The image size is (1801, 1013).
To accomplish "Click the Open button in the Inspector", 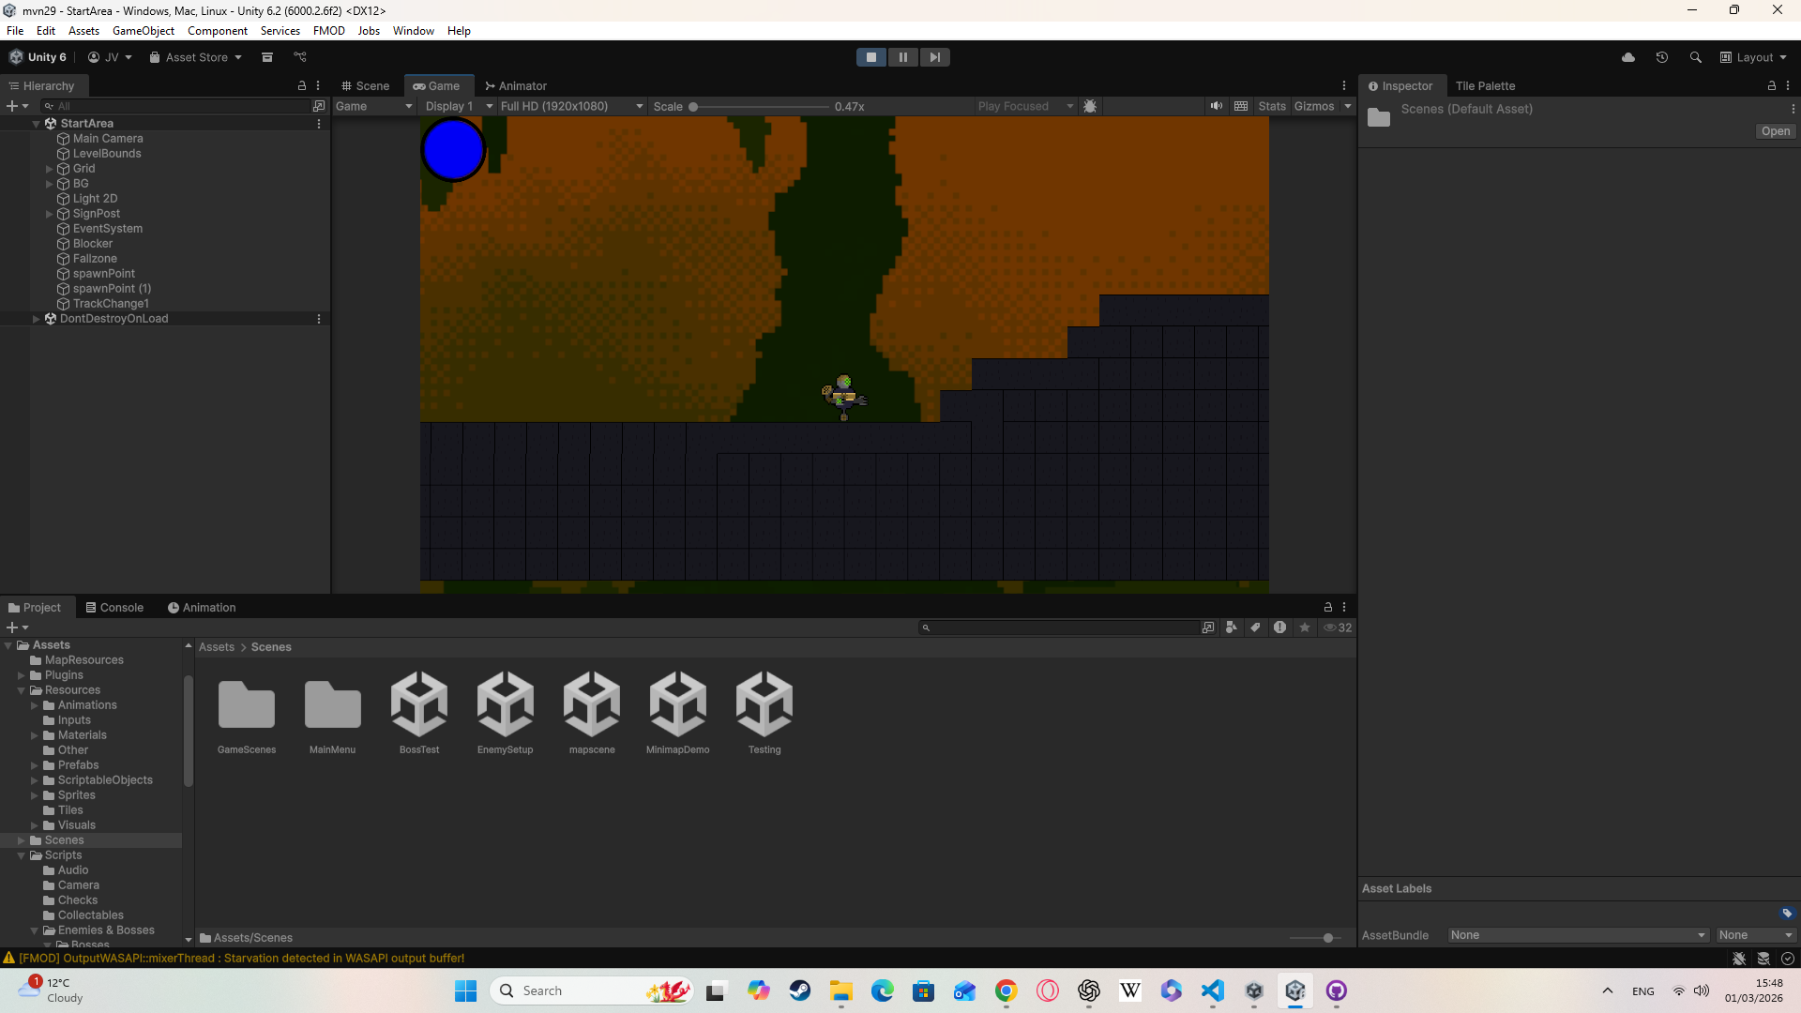I will click(x=1775, y=131).
